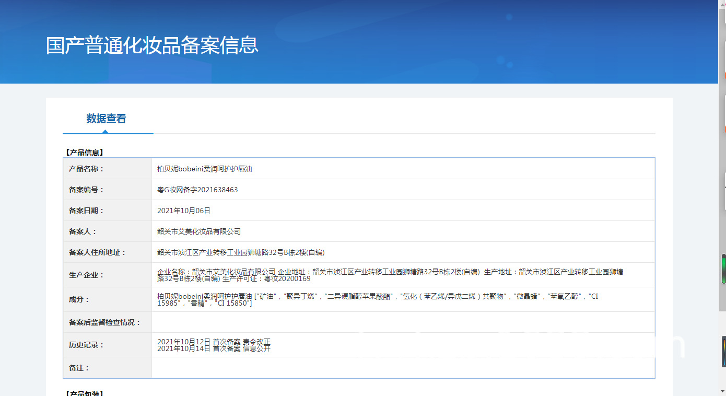Switch to the 数据查看 tab
This screenshot has height=396, width=726.
point(106,119)
